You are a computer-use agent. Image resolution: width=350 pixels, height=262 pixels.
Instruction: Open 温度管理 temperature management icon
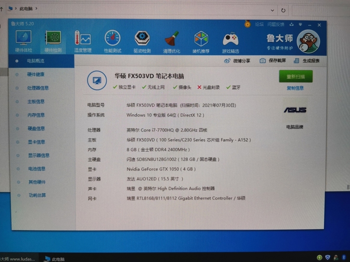[83, 42]
